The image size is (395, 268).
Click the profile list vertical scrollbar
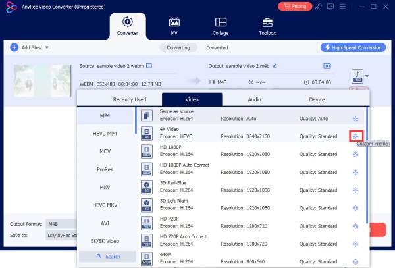click(x=367, y=165)
